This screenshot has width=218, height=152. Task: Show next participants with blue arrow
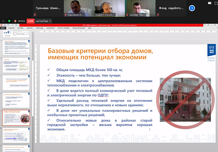[192, 8]
